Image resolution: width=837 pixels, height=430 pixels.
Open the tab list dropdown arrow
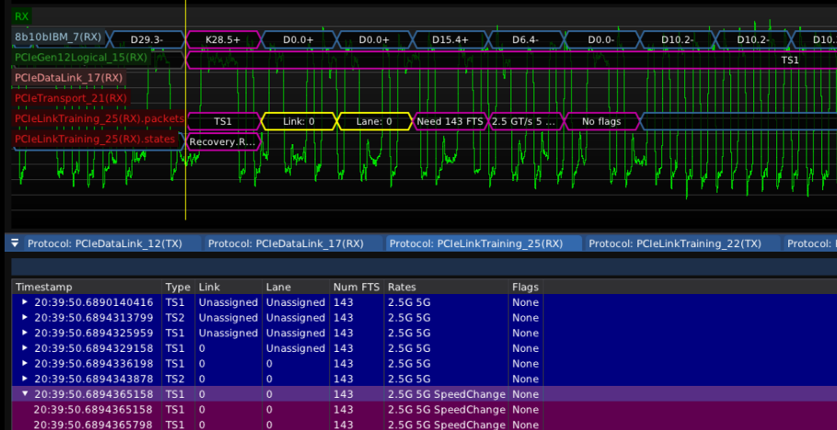tap(13, 243)
